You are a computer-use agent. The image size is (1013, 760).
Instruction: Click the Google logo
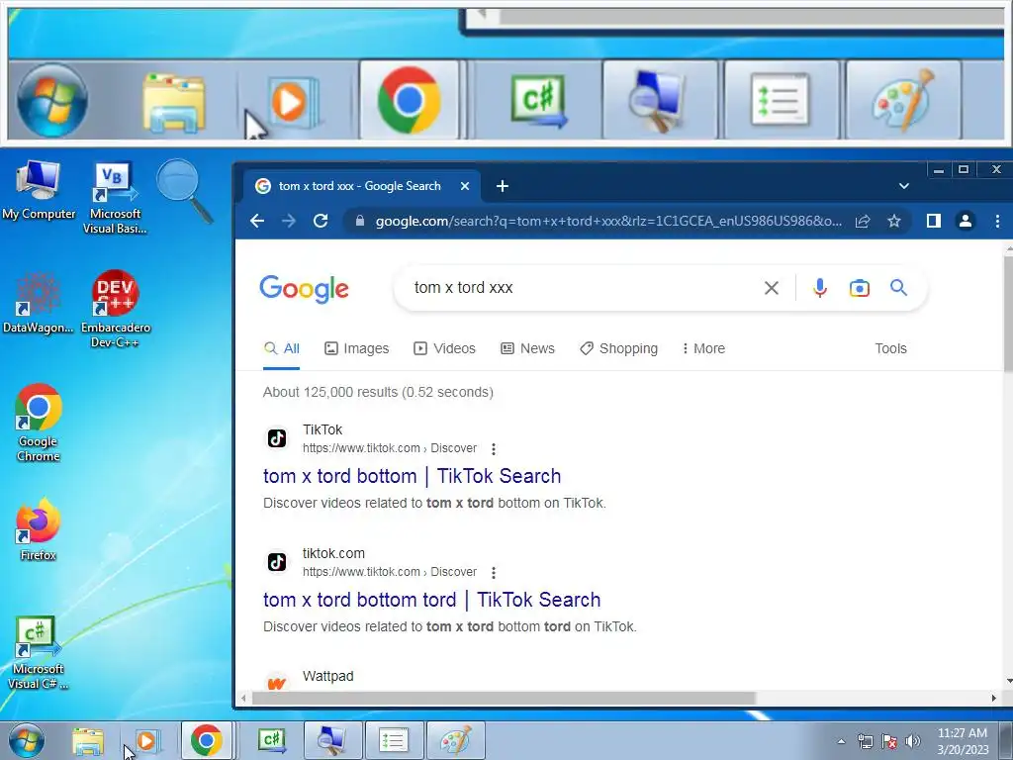tap(305, 288)
